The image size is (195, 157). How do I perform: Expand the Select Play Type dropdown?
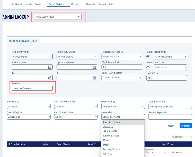point(32,57)
